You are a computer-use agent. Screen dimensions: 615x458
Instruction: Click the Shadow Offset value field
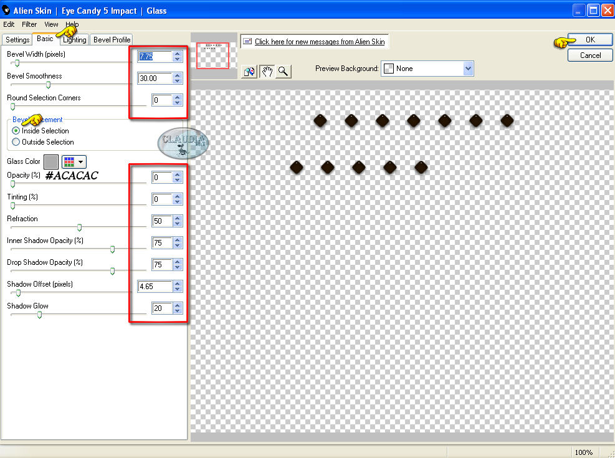click(155, 286)
